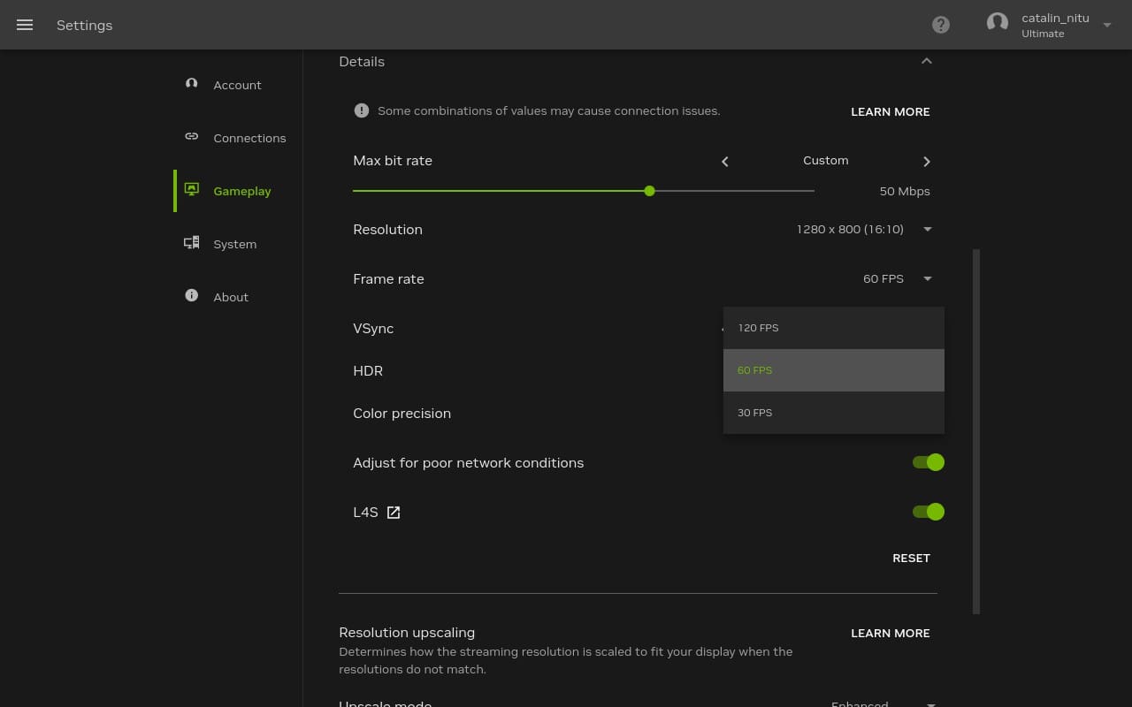
Task: Click the About info icon in sidebar
Action: (191, 296)
